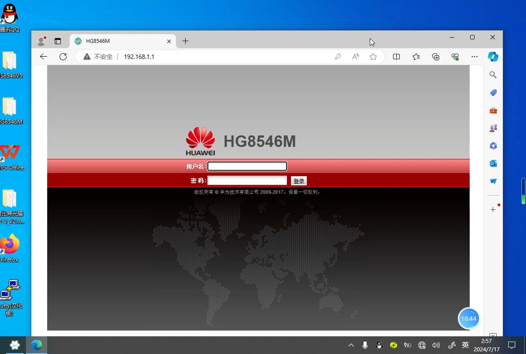
Task: Open the sidebar Tools briefcase icon
Action: [x=493, y=110]
